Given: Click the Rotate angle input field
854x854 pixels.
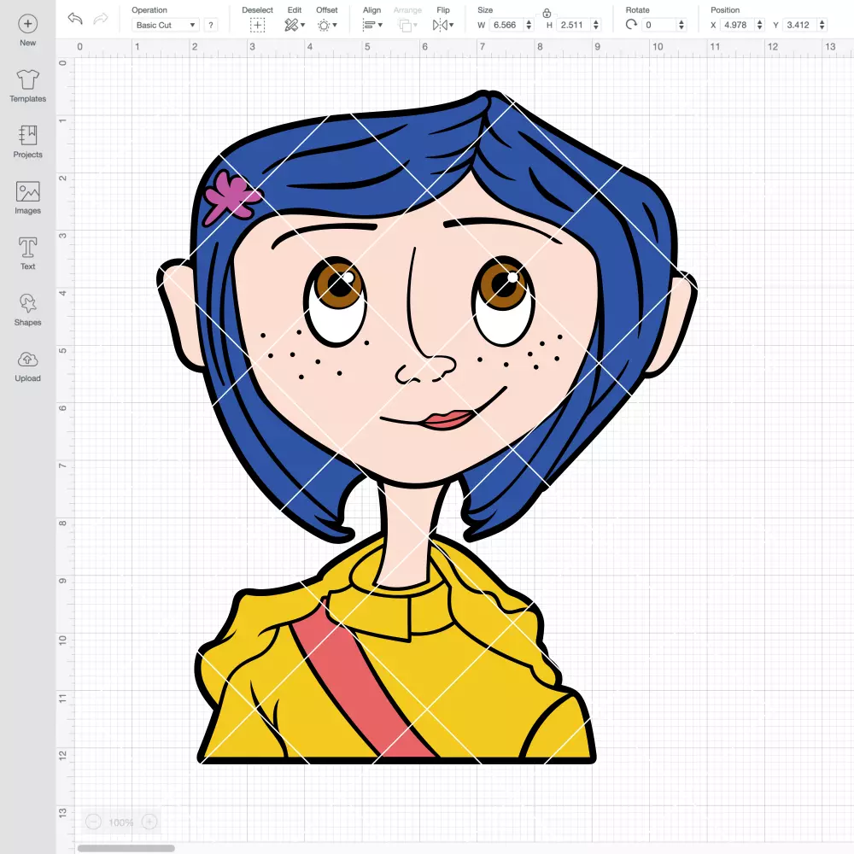Looking at the screenshot, I should pos(659,25).
